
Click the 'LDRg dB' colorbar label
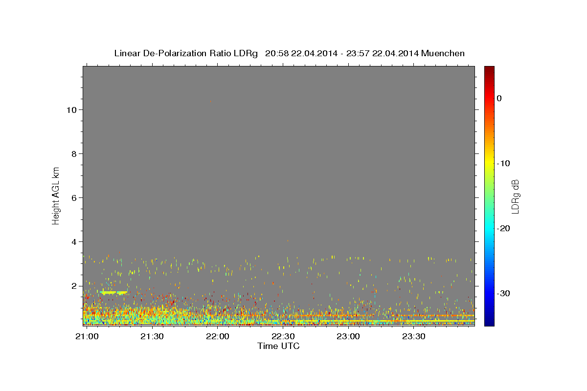coord(515,196)
